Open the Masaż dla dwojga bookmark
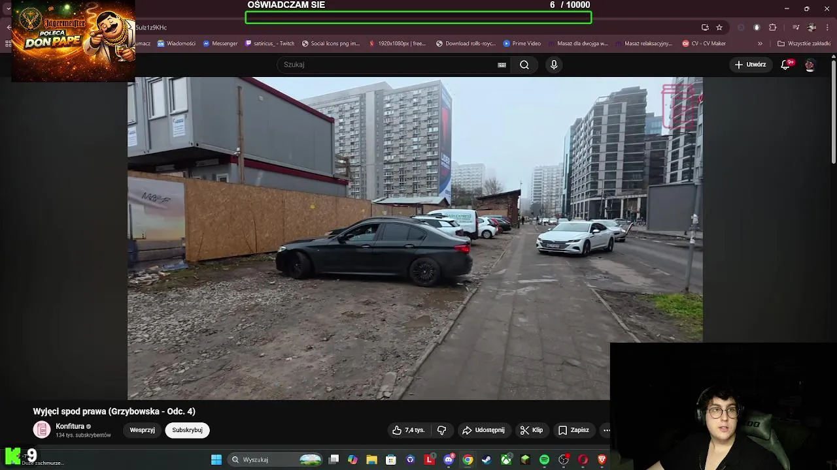 coord(578,44)
